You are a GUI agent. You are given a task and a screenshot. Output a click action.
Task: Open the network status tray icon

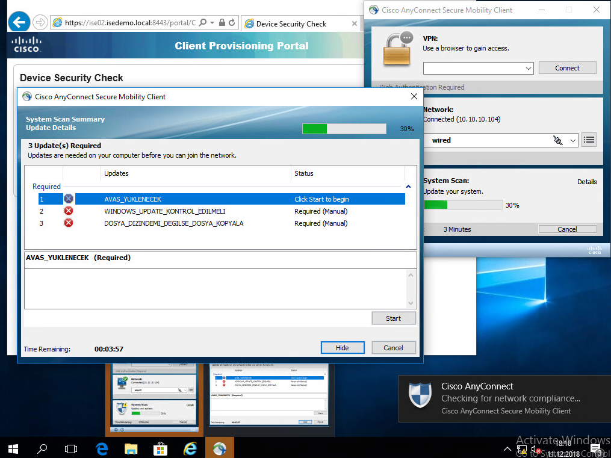[522, 450]
